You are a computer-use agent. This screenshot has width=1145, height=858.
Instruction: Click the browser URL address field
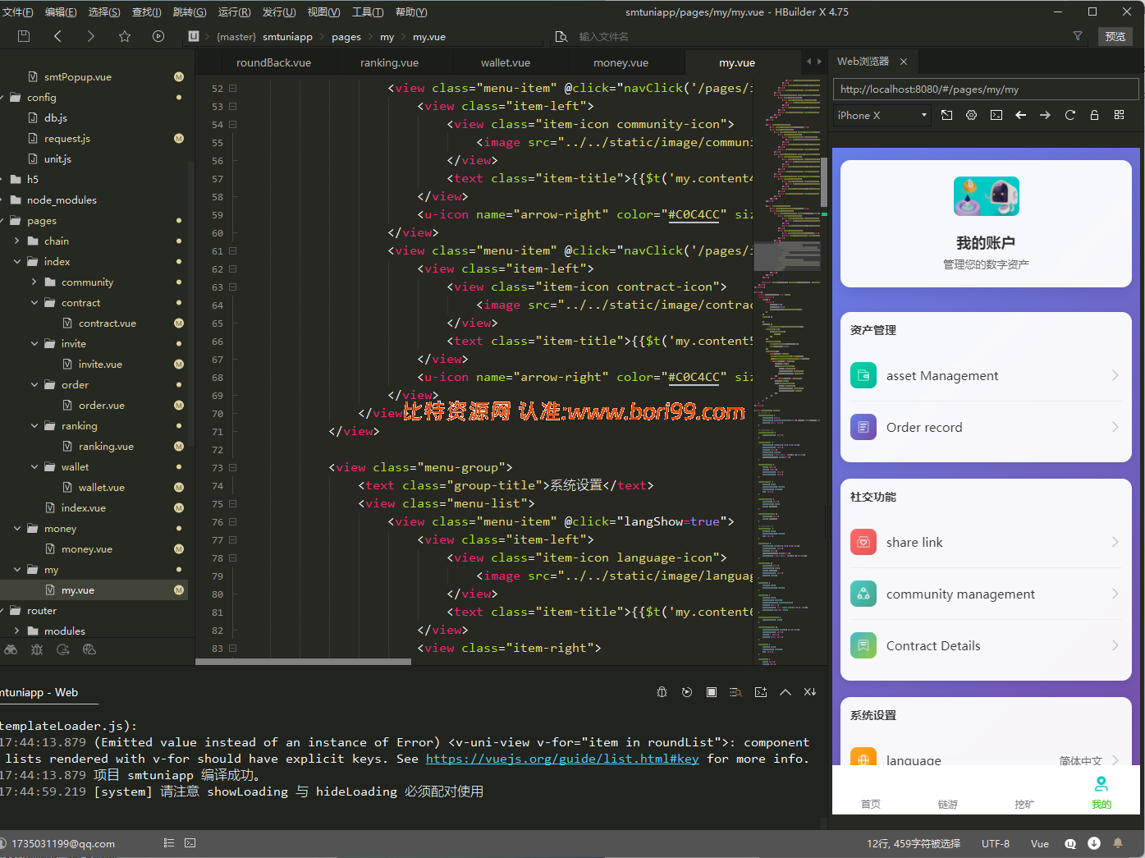coord(986,89)
